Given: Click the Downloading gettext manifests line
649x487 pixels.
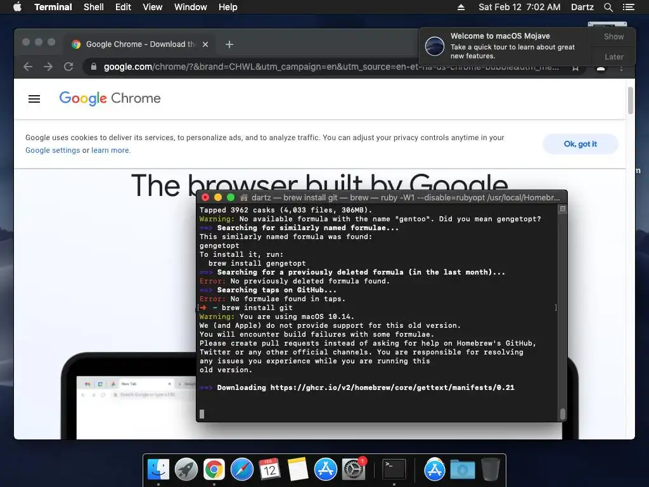Looking at the screenshot, I should click(x=357, y=387).
